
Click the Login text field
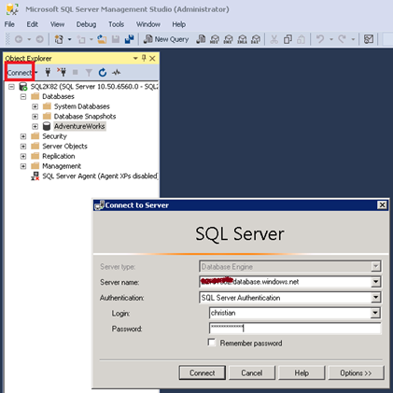coord(290,313)
